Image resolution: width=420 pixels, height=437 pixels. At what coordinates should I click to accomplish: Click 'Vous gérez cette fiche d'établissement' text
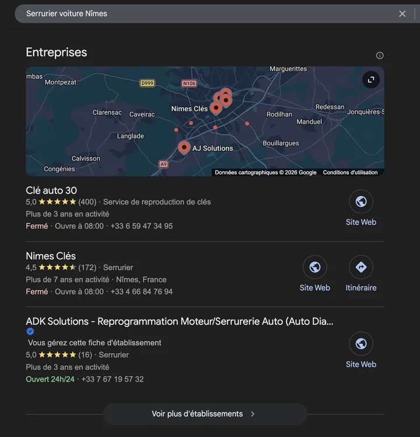tap(94, 343)
